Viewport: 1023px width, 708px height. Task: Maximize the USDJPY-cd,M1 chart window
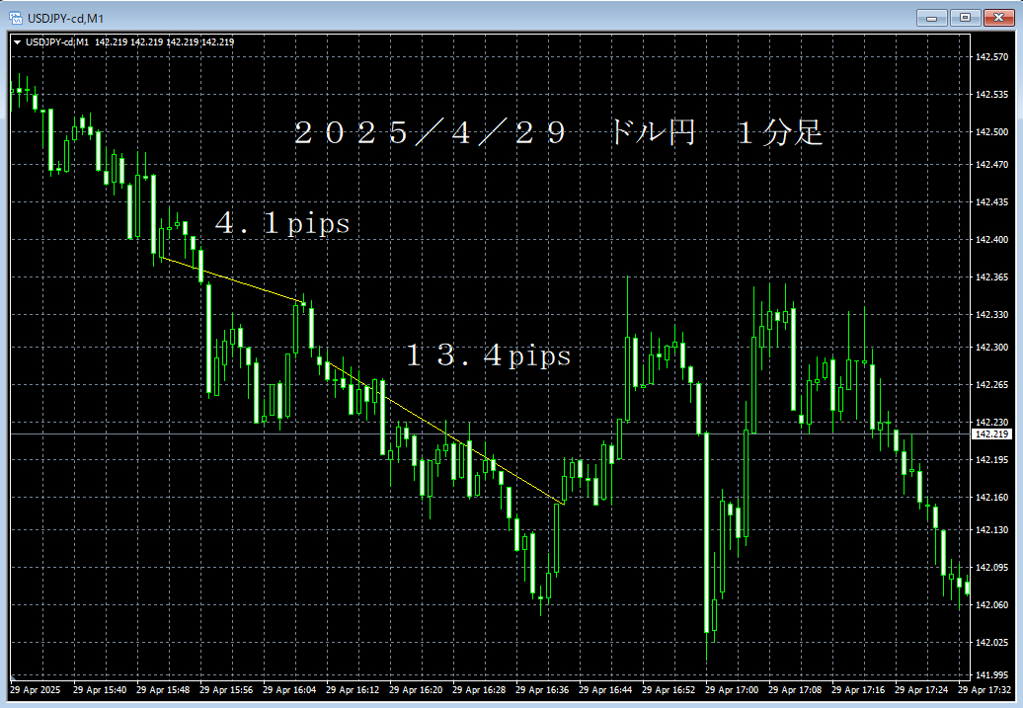click(965, 18)
